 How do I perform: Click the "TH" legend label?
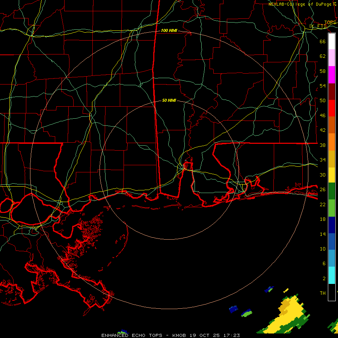coord(323,293)
